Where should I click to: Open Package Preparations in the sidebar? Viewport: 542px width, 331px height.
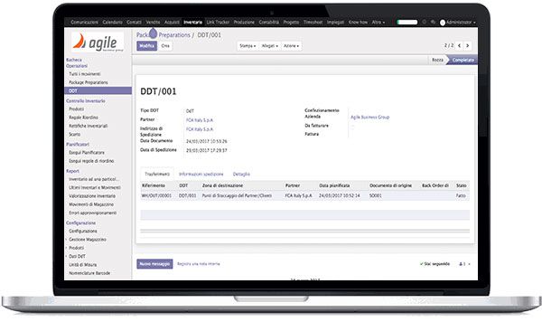89,82
